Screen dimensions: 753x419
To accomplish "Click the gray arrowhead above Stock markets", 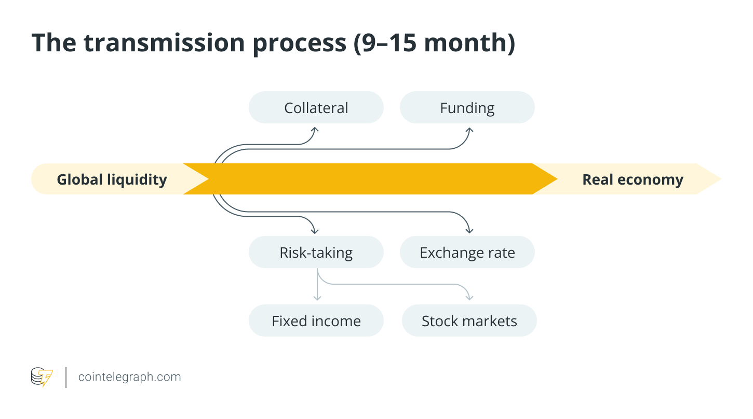I will (x=469, y=297).
